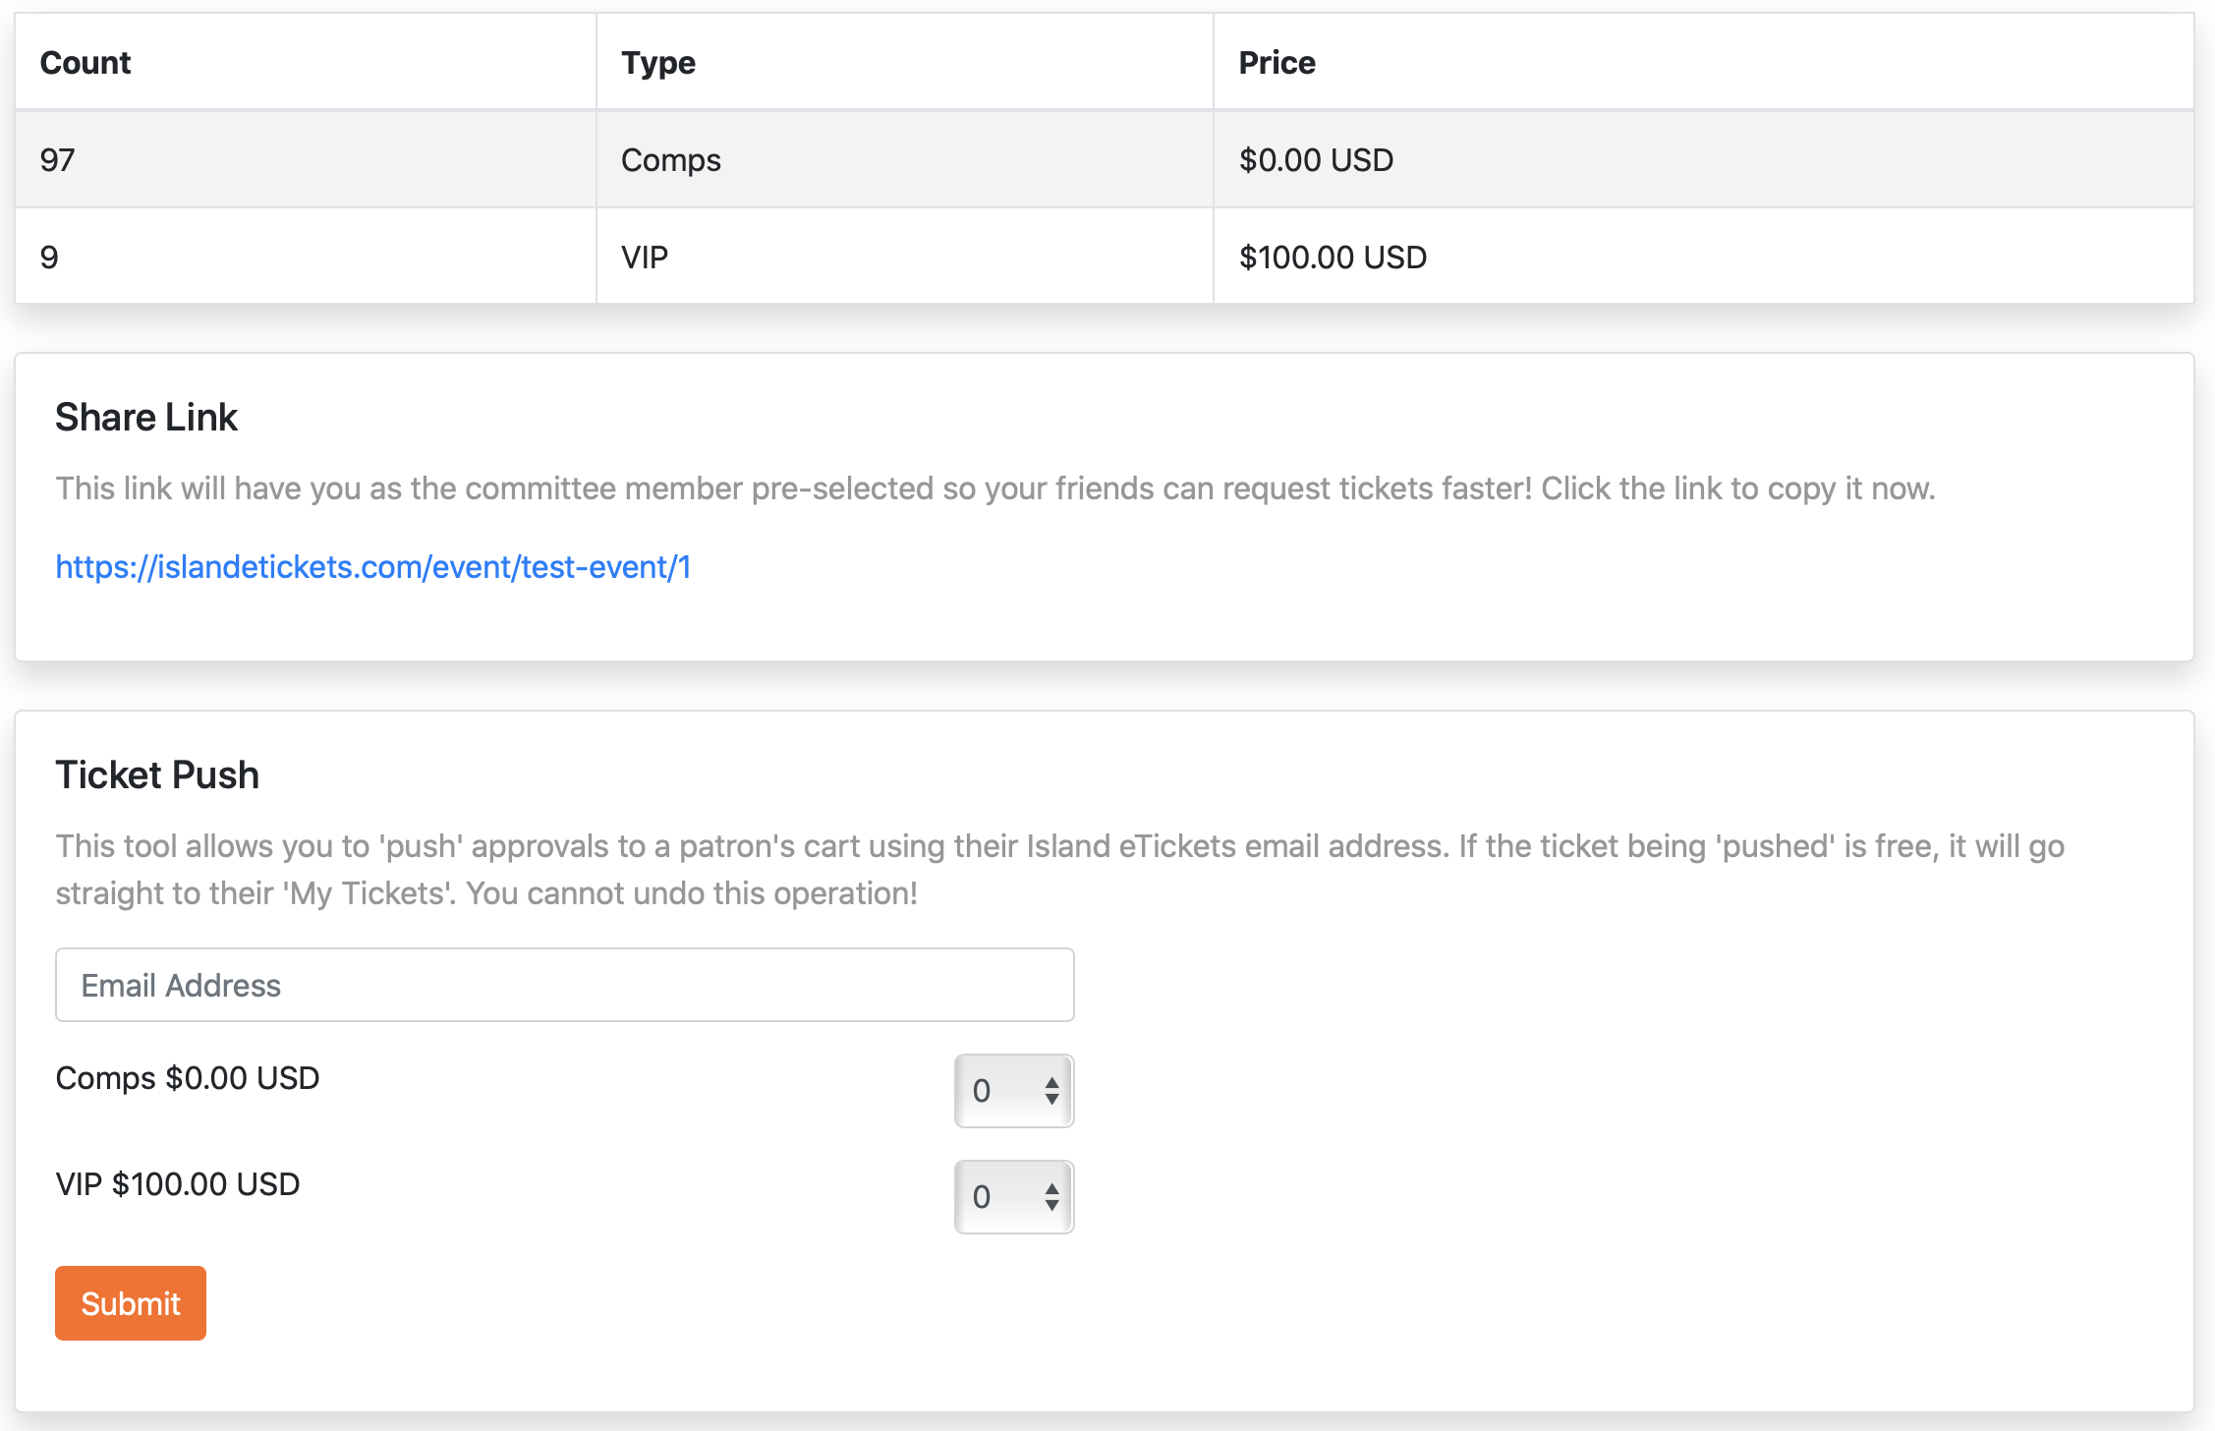Click the $0.00 USD price table cell

[1316, 159]
